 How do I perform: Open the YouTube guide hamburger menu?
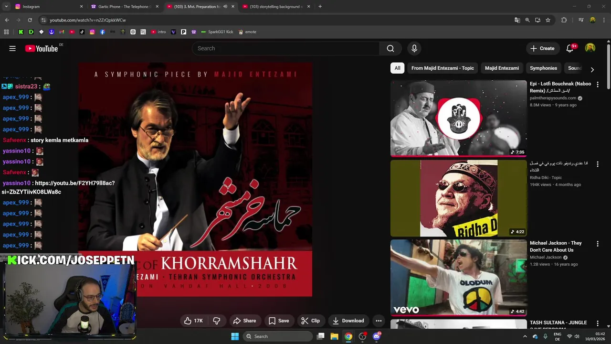tap(12, 48)
